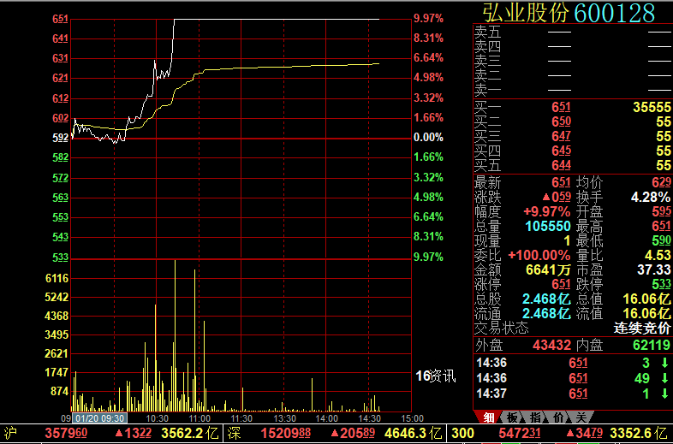The image size is (673, 444).
Task: Click the 深 Shenzhen index value 1520988
Action: [286, 433]
